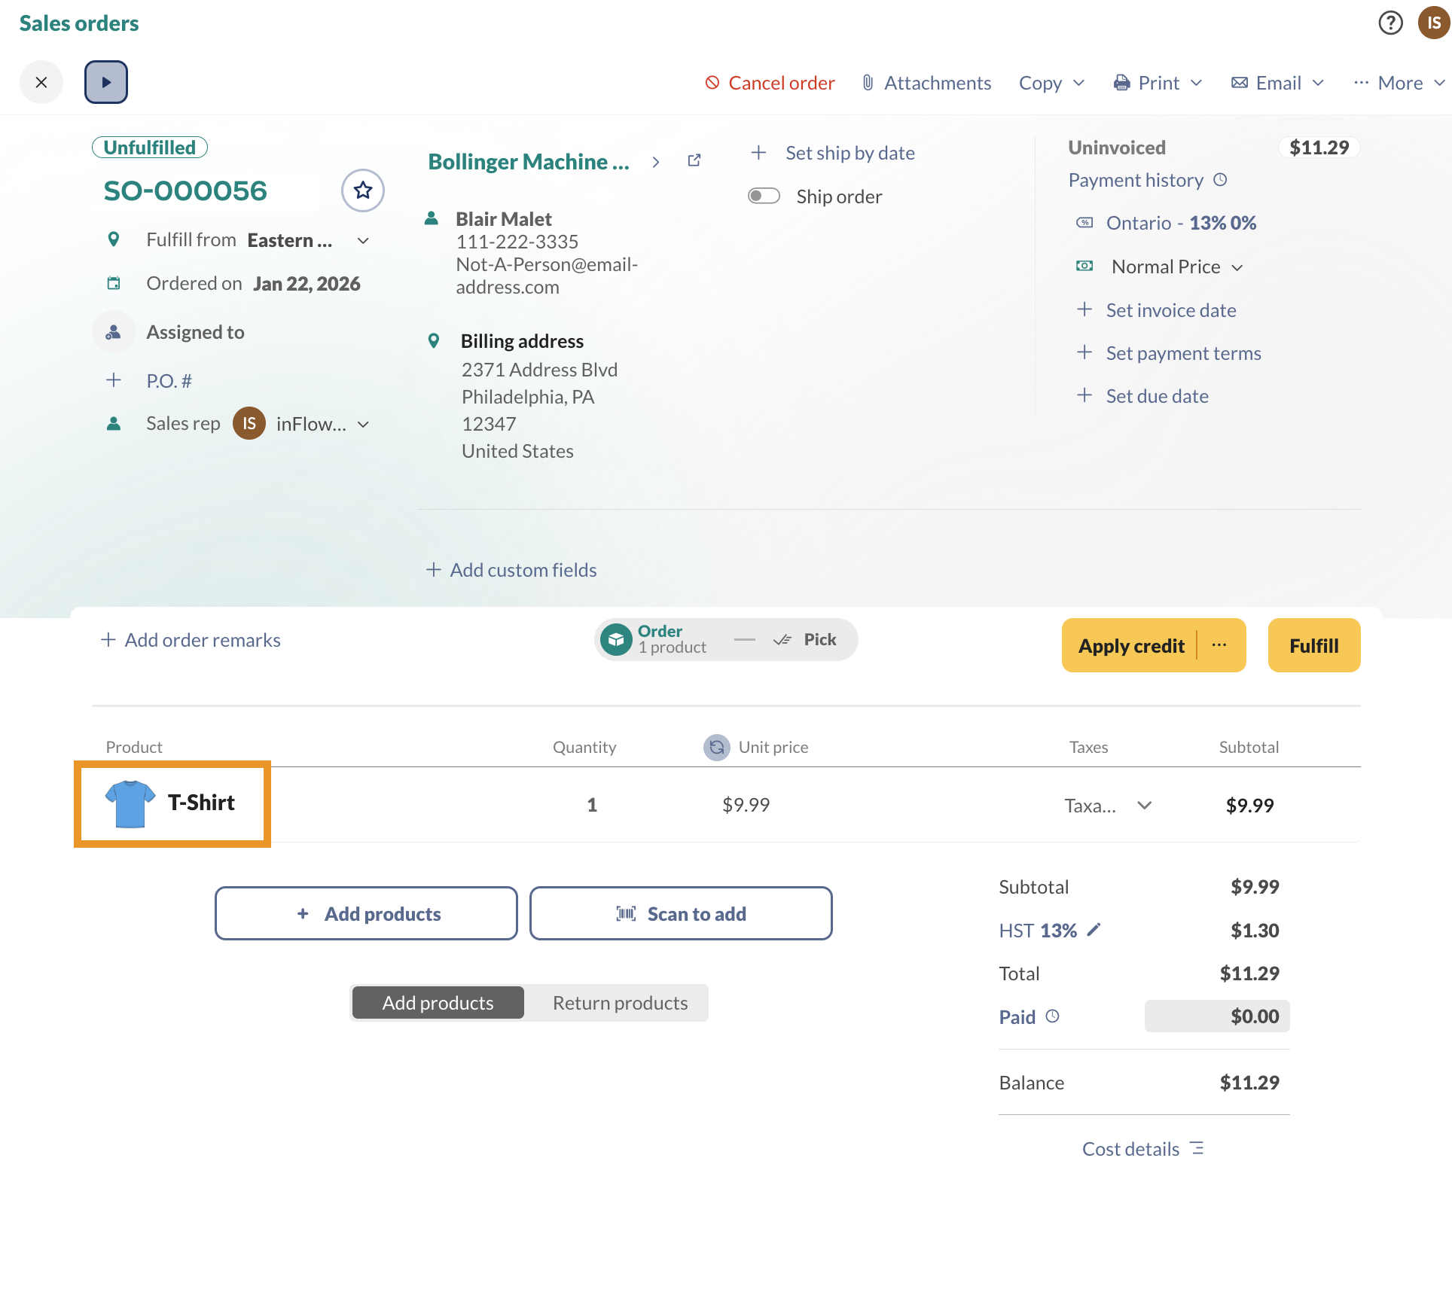The height and width of the screenshot is (1295, 1452).
Task: Open the help question mark icon
Action: pos(1390,23)
